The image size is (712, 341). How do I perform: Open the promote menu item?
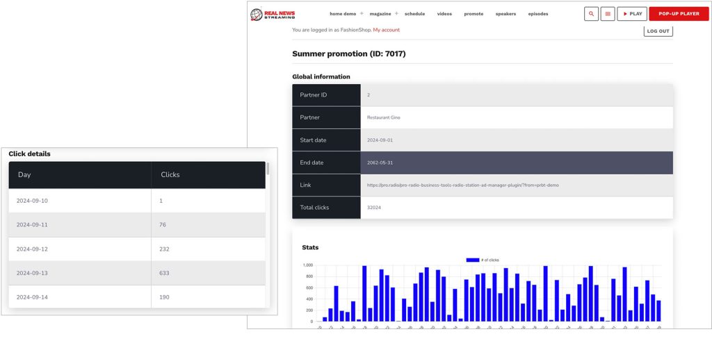tap(474, 14)
